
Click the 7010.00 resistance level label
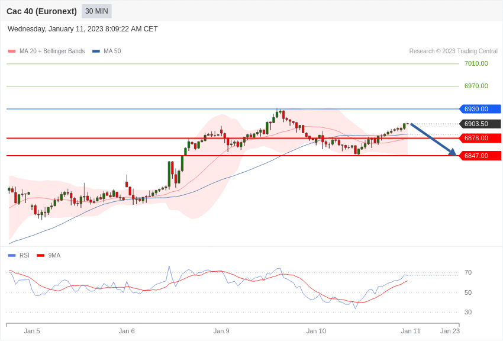click(x=476, y=63)
